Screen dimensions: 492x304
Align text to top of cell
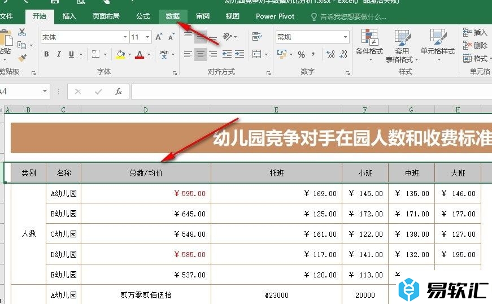coord(188,34)
